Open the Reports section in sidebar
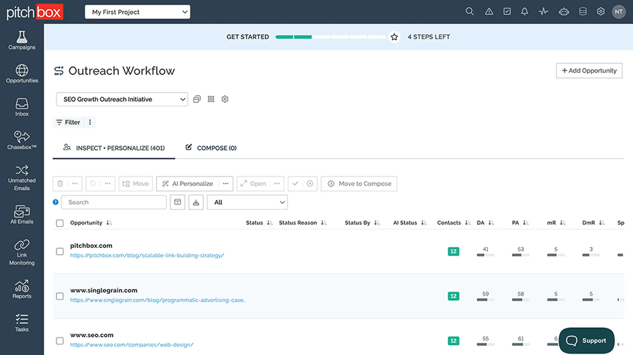 coord(22,289)
